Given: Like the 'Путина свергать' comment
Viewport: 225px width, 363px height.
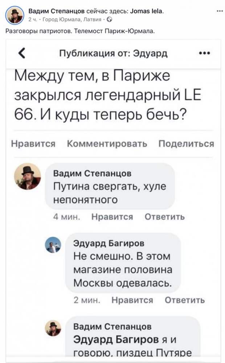Looking at the screenshot, I should [112, 217].
